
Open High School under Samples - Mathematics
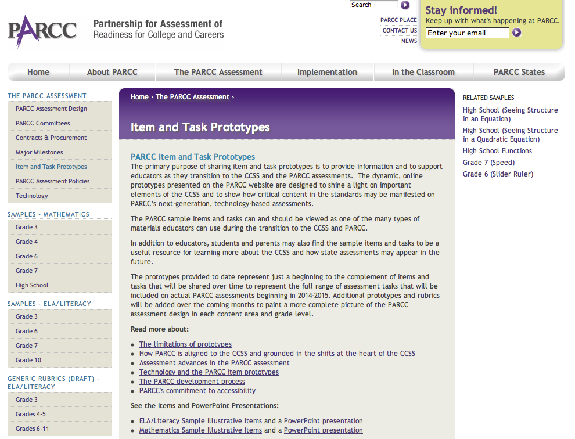[60, 285]
